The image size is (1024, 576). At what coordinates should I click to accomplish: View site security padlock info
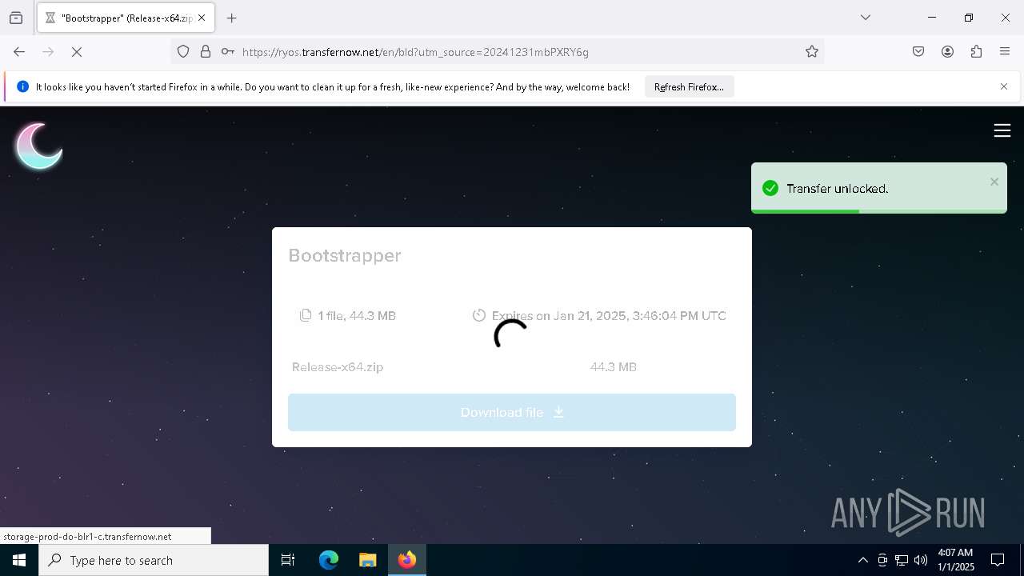[x=206, y=52]
